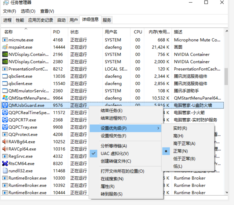Sort by the 用户名 column header
The image size is (234, 205).
click(116, 32)
